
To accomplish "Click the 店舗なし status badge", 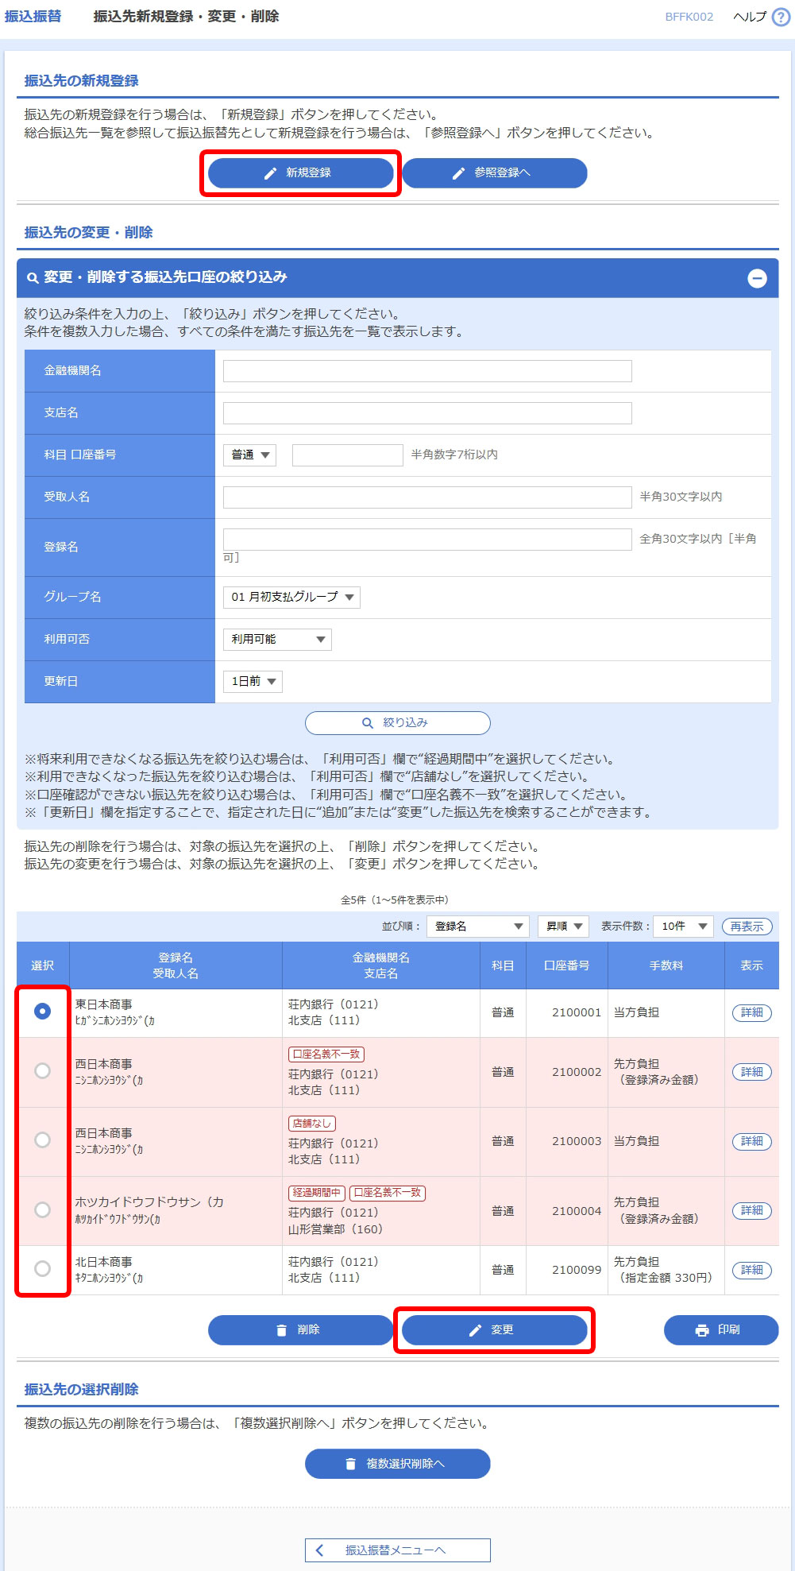I will [312, 1123].
